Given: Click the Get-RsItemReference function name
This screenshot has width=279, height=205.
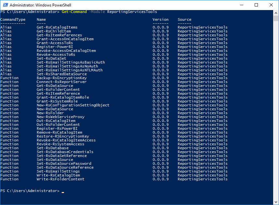Looking at the screenshot, I should 58,94.
